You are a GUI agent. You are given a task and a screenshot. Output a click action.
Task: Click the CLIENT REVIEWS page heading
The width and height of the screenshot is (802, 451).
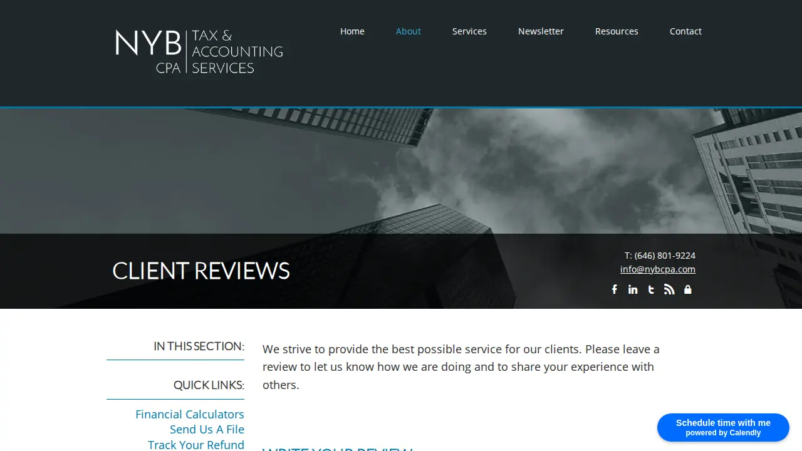click(x=201, y=271)
